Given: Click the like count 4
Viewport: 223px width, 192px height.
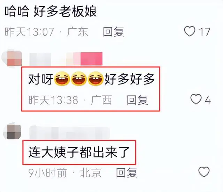Looking at the screenshot, I should coord(208,100).
